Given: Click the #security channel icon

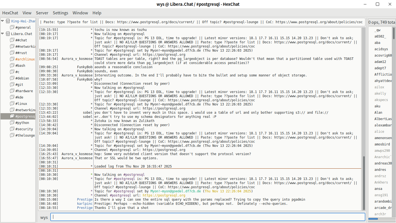Looking at the screenshot, I should 12,129.
